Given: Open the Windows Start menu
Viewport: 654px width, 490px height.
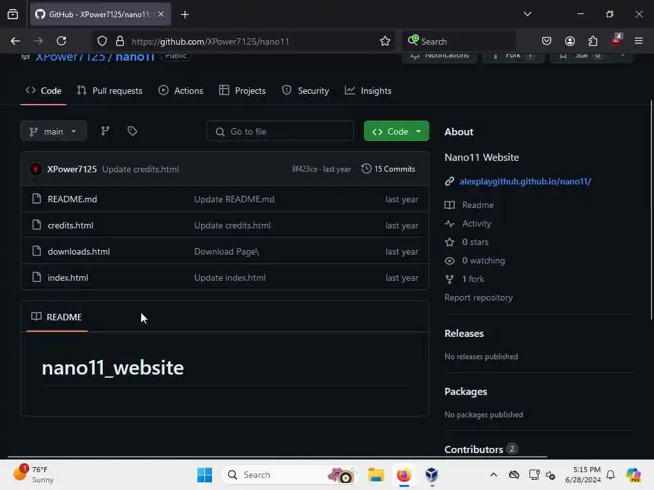Looking at the screenshot, I should coord(204,475).
